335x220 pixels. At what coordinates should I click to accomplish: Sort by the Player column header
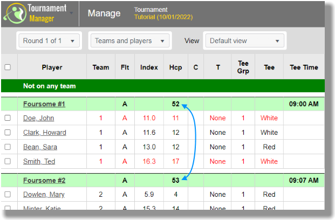[52, 67]
